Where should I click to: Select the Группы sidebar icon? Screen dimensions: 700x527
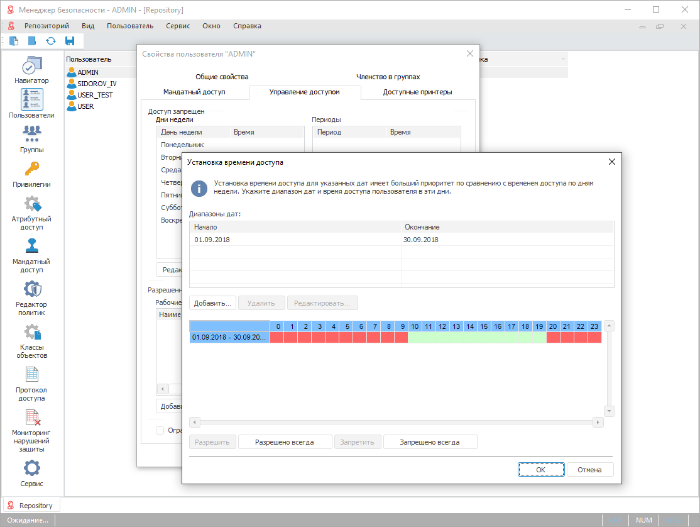pyautogui.click(x=31, y=135)
